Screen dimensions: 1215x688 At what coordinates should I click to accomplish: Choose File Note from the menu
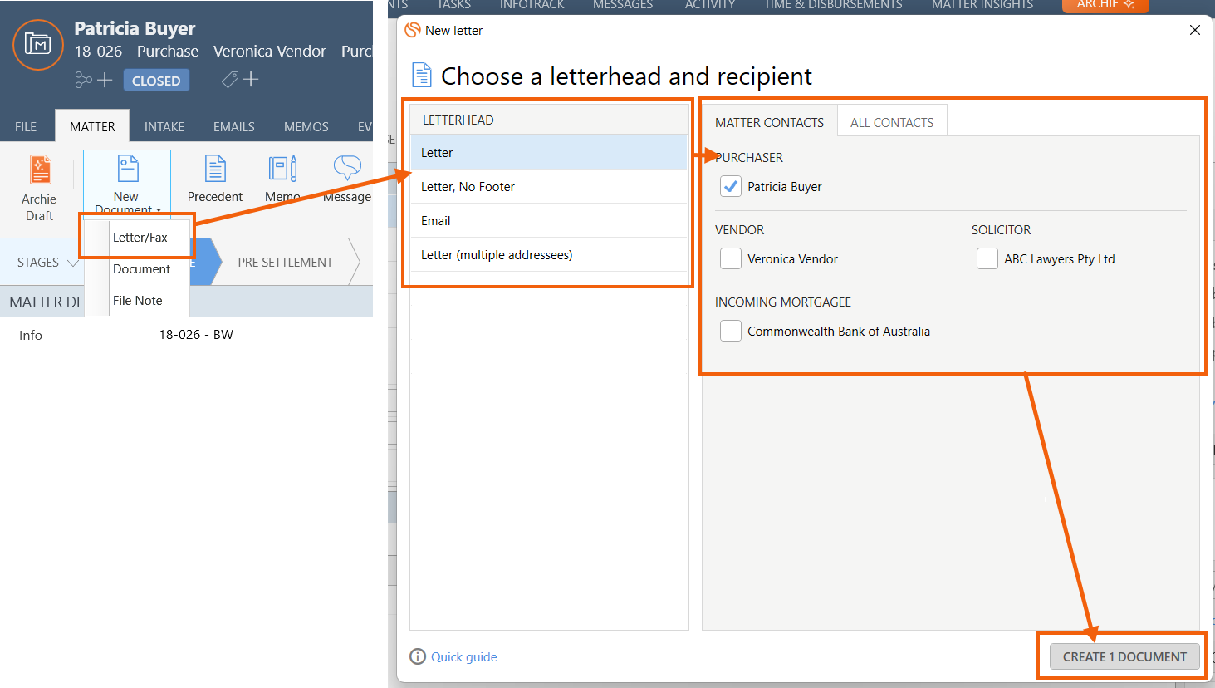click(x=138, y=301)
